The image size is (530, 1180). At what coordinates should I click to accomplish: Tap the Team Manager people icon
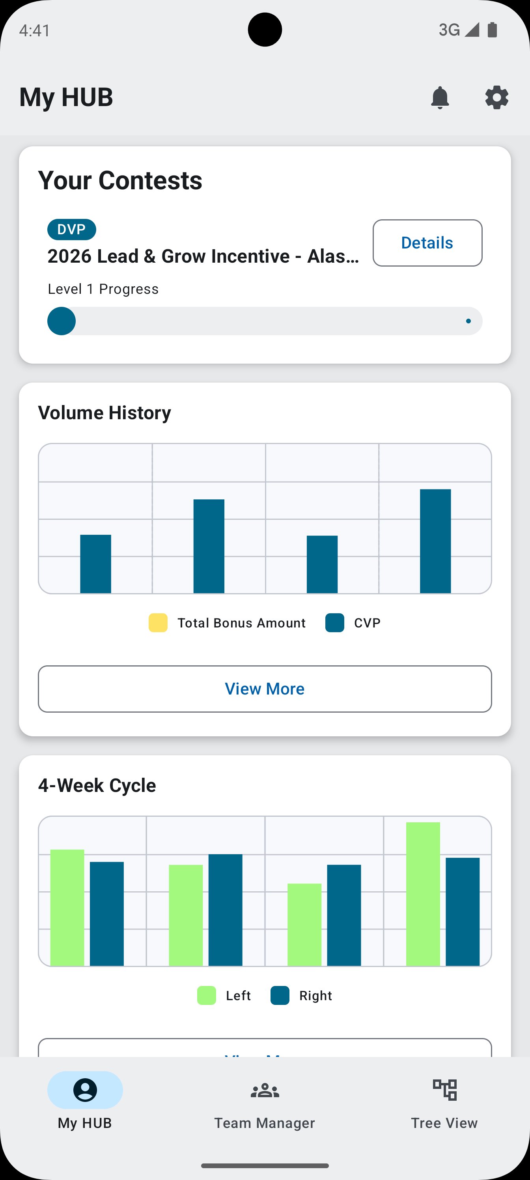coord(265,1090)
